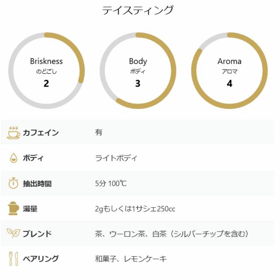Click the steaming teacup caffeine icon
280x280 pixels.
point(14,133)
